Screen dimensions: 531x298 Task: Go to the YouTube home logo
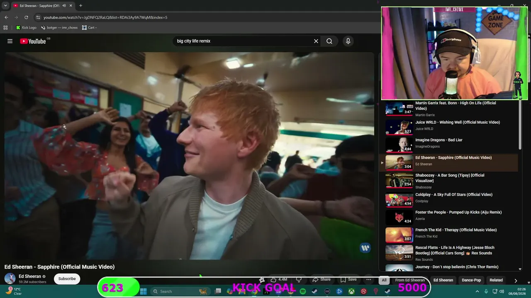33,41
